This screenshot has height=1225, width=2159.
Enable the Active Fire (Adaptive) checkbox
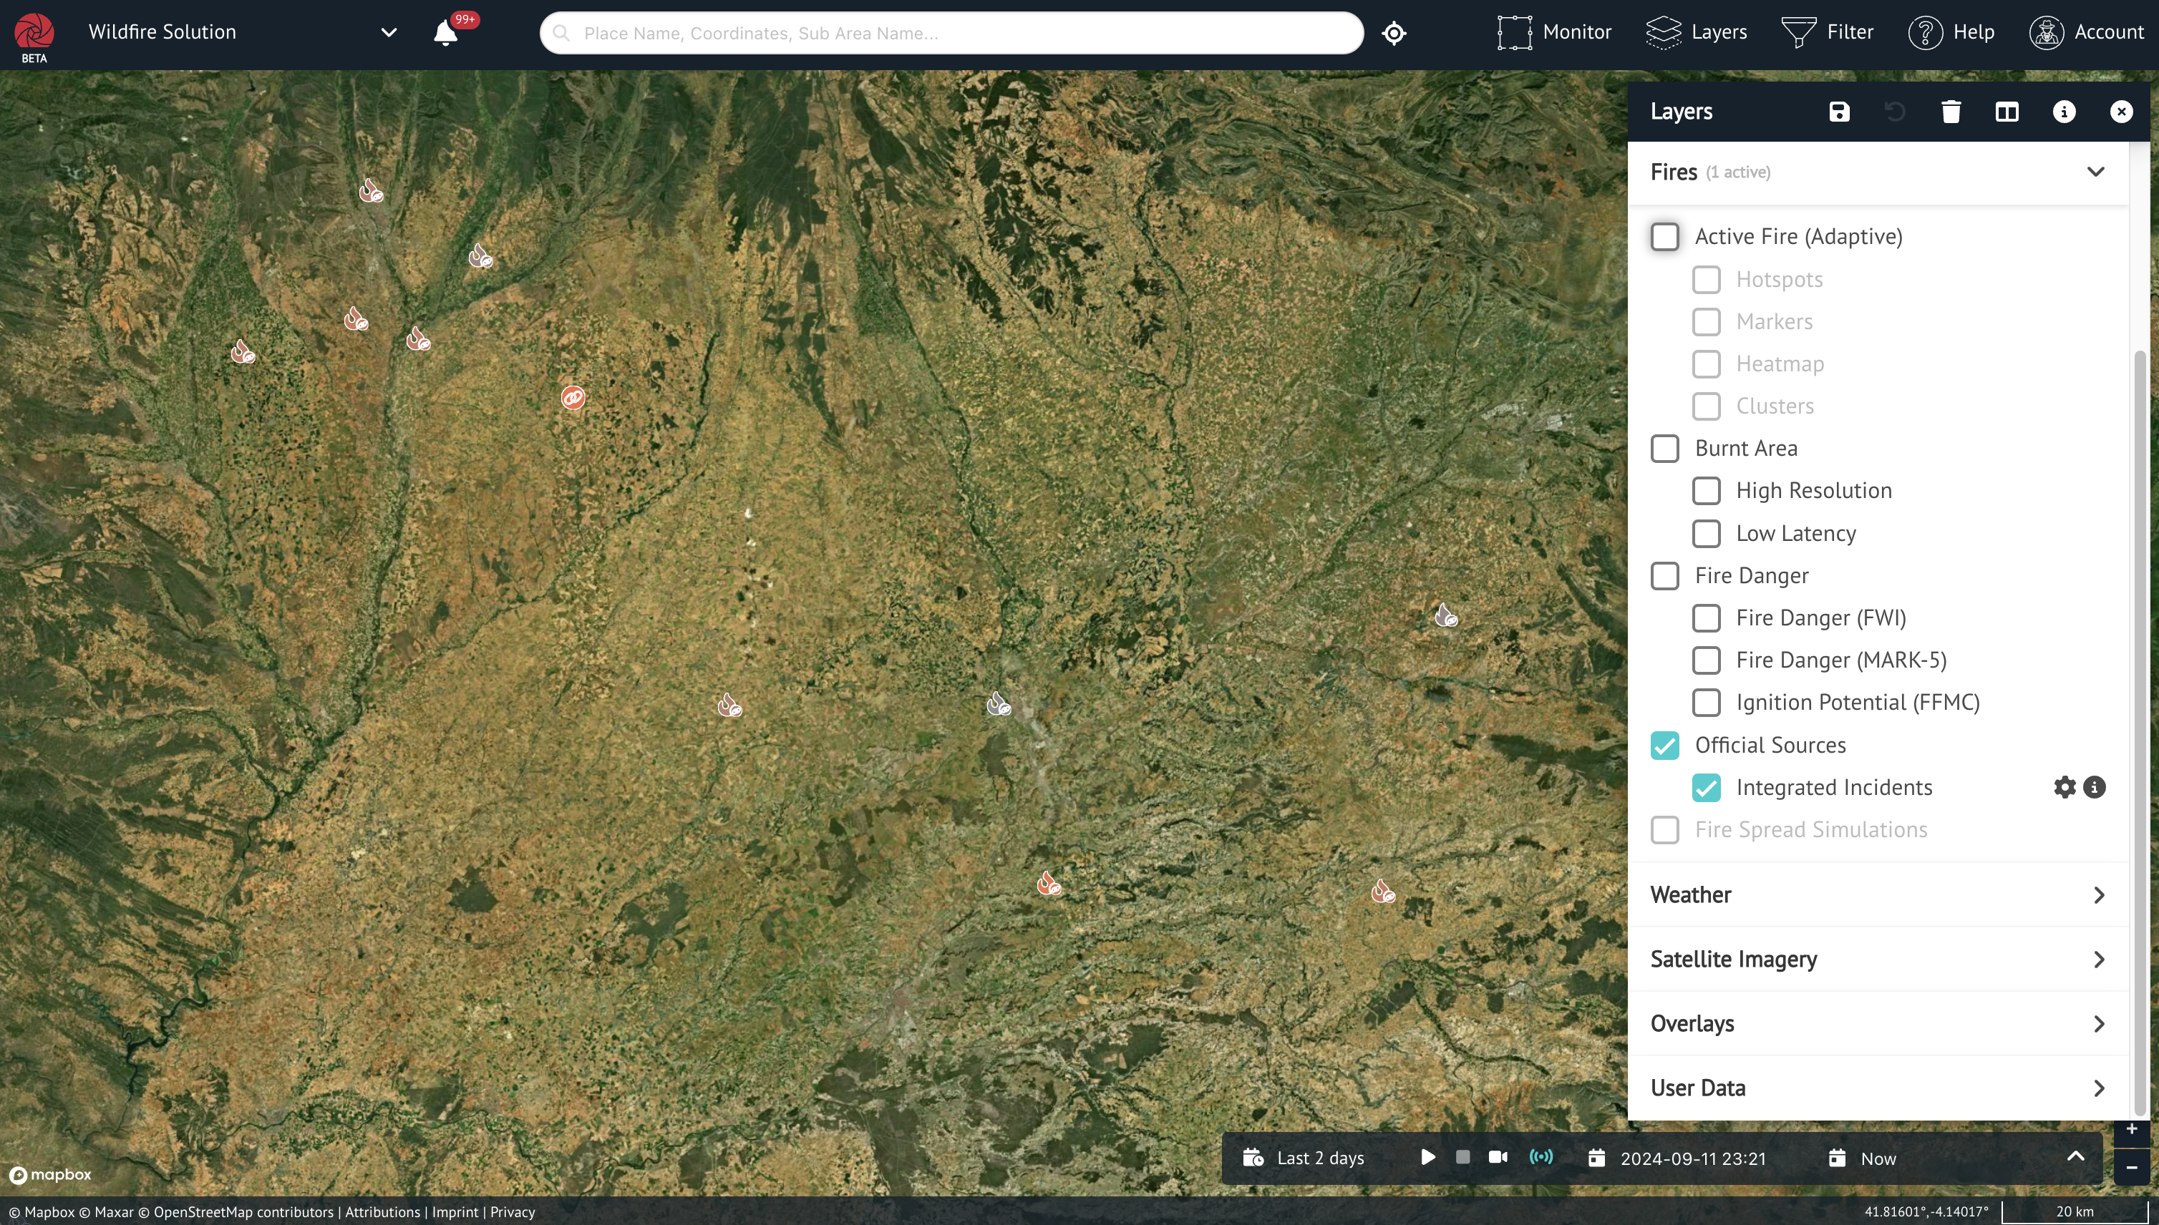click(1665, 236)
